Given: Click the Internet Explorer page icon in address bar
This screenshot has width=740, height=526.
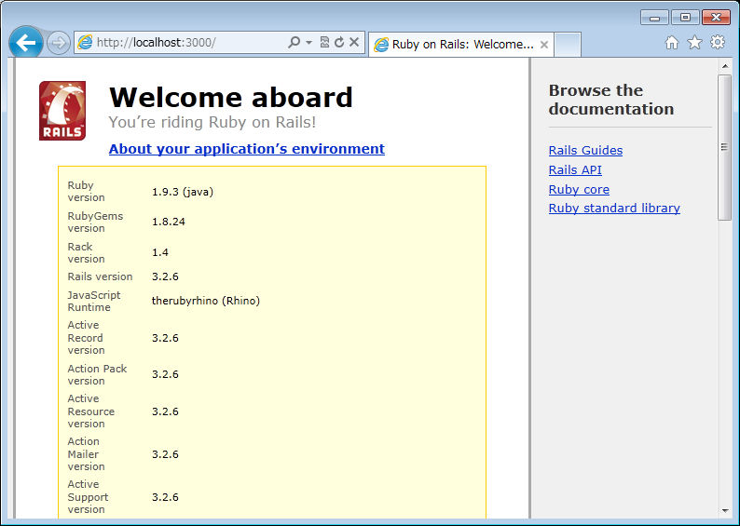Looking at the screenshot, I should pyautogui.click(x=85, y=43).
